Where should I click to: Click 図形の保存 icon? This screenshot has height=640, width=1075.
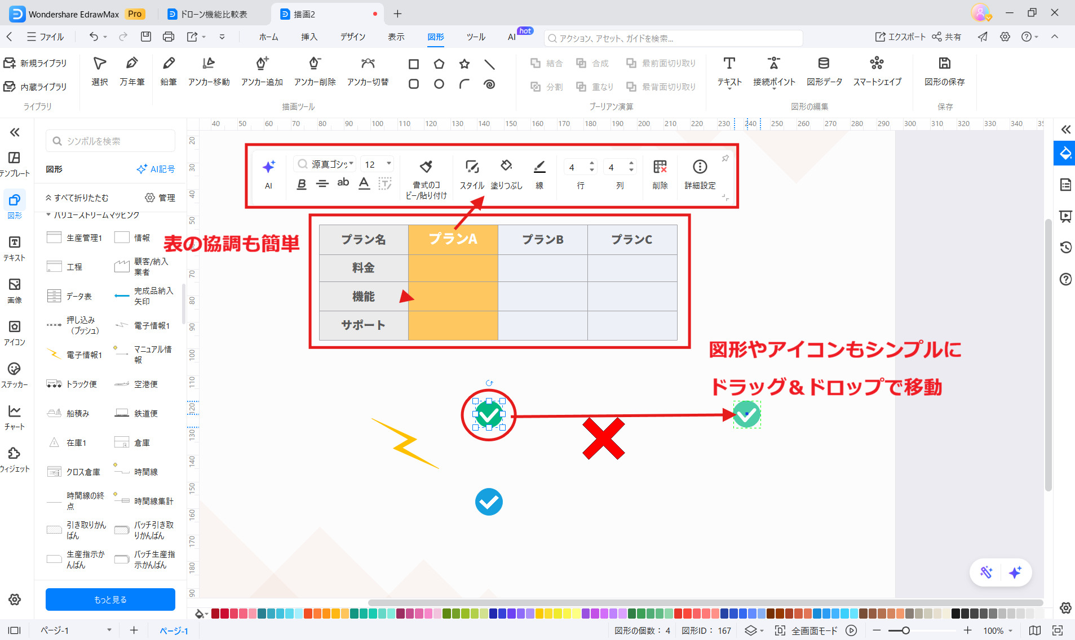pyautogui.click(x=945, y=71)
